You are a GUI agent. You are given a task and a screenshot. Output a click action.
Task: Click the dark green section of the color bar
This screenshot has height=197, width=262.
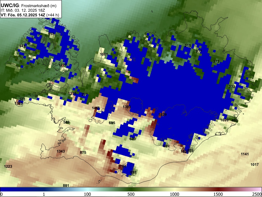131,190
